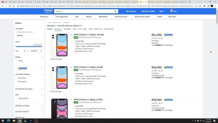This screenshot has height=123, width=218.
Task: Open Photoshop from the taskbar
Action: point(31,121)
